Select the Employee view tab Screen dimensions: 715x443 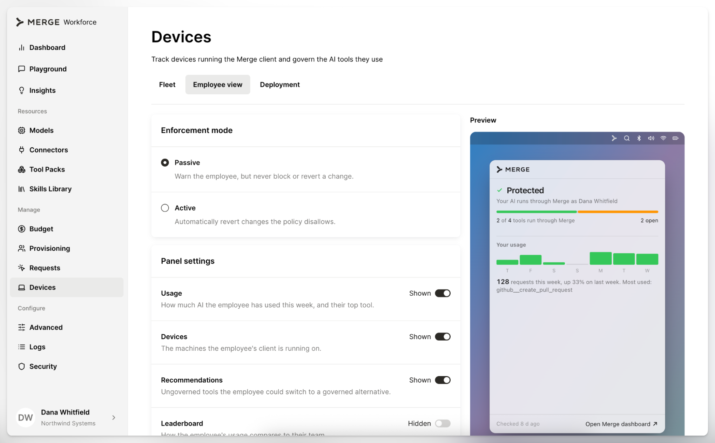pos(217,85)
